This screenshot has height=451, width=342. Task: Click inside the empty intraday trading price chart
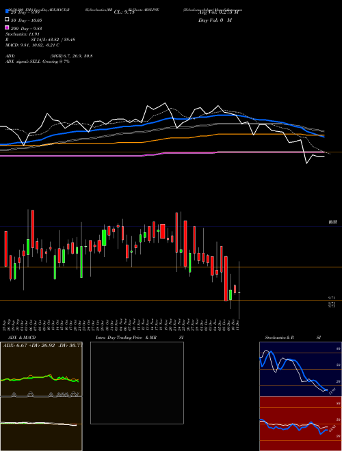(137, 383)
